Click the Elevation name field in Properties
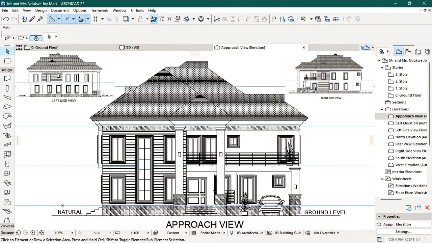This screenshot has height=243, width=432. pyautogui.click(x=413, y=224)
